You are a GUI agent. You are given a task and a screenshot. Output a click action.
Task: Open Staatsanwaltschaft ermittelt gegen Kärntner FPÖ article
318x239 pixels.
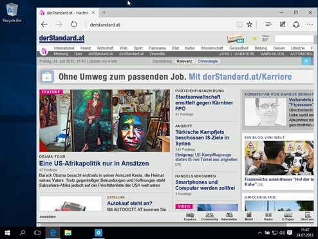[x=204, y=102]
